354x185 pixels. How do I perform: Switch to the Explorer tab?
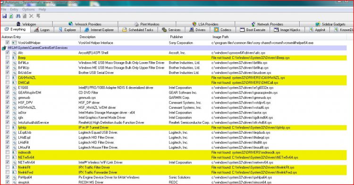67,30
